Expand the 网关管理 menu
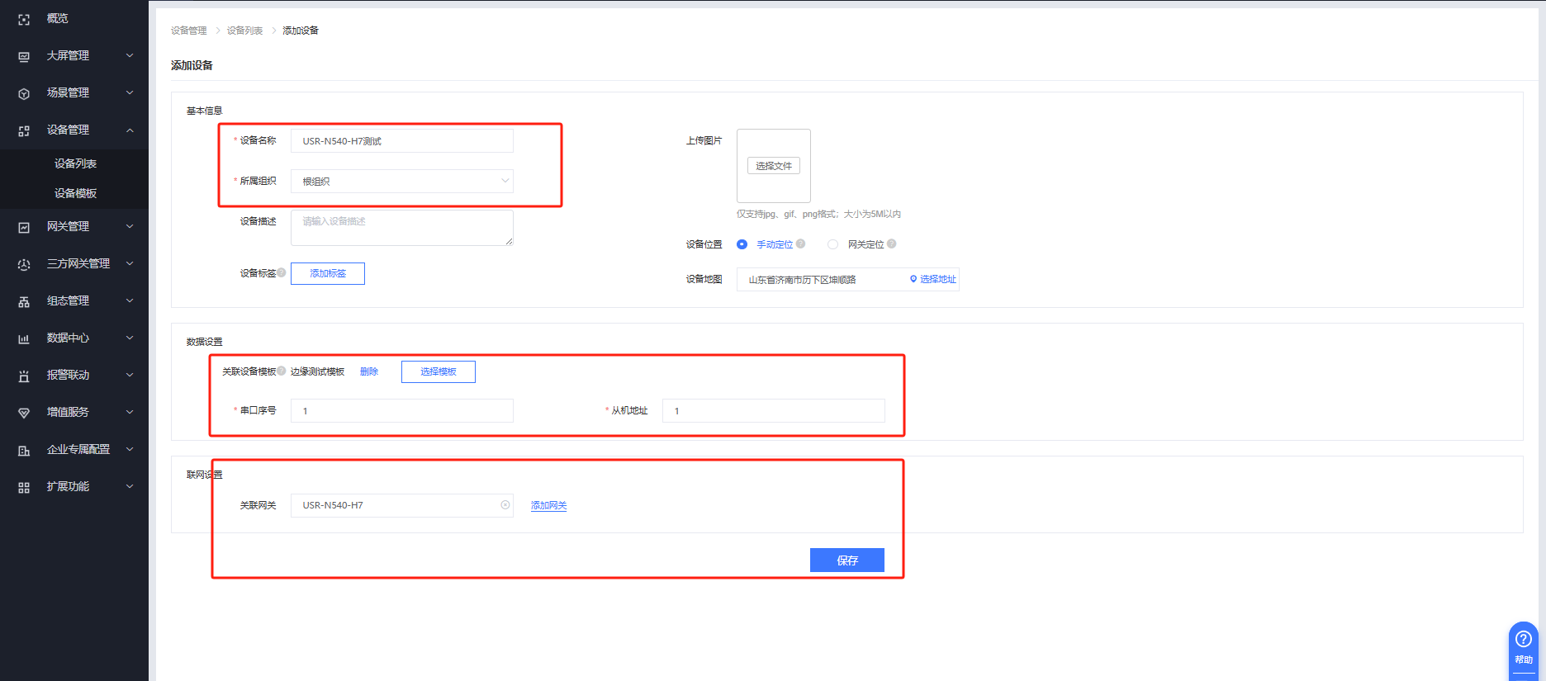This screenshot has height=681, width=1546. coord(130,226)
